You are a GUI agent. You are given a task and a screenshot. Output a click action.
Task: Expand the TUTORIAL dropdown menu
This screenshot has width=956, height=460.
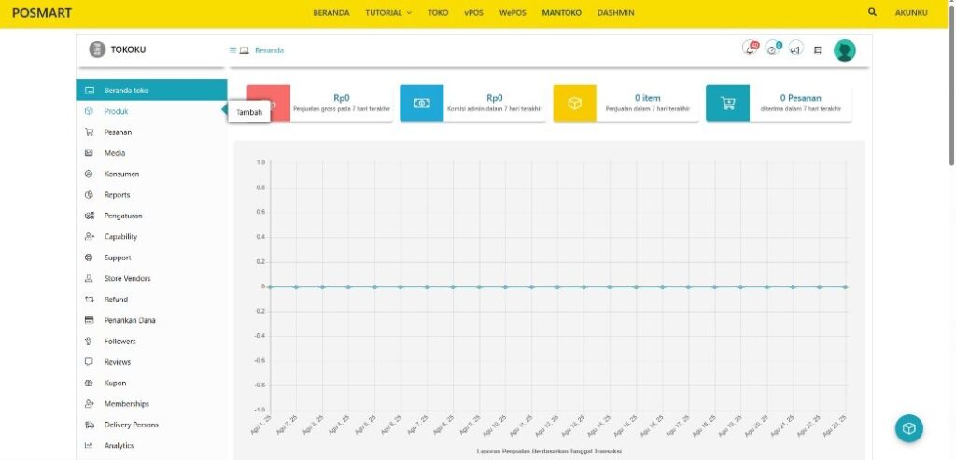[388, 13]
